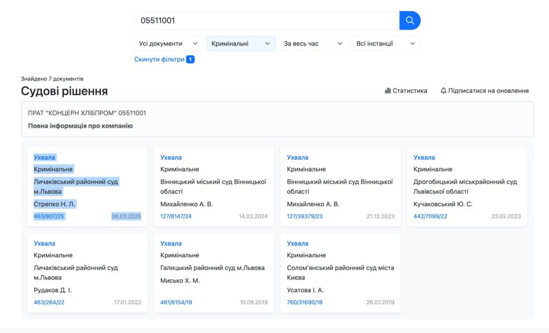This screenshot has width=549, height=333.
Task: Open Ухвала link dated 21.12.2023
Action: tap(298, 158)
